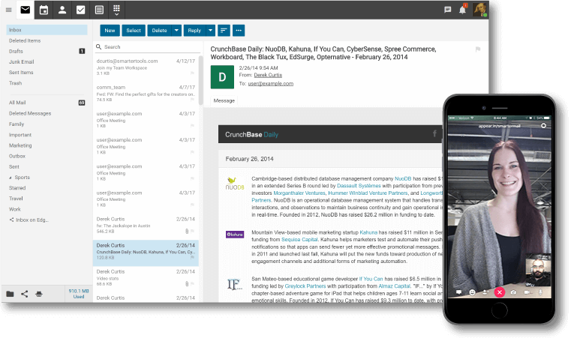Click the message list scrollbar

coord(200,80)
